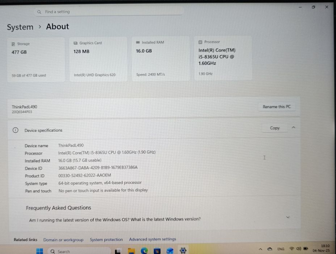Click the Frequently Asked Questions heading

[59, 208]
